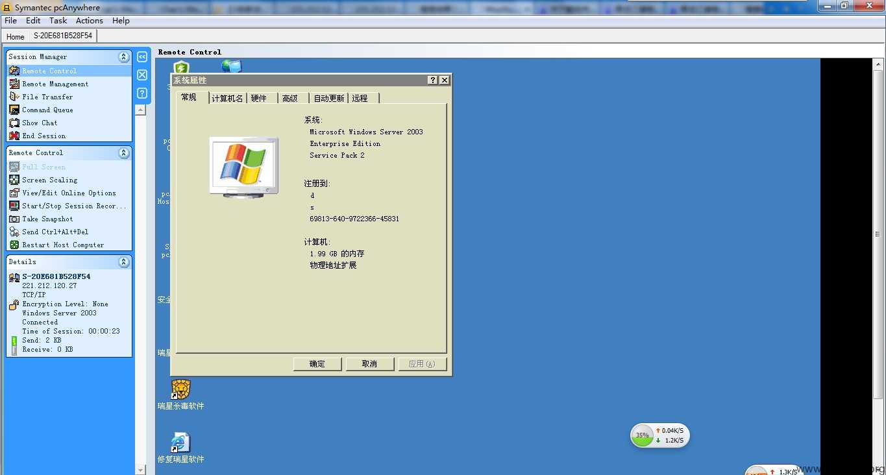Click the green shield desktop icon
This screenshot has height=475, width=886.
tap(181, 67)
